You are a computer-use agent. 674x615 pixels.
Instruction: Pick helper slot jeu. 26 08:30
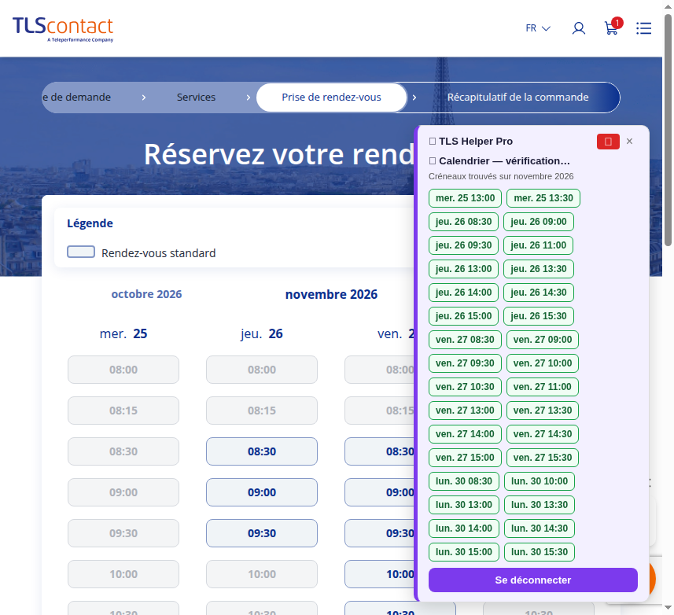point(463,222)
